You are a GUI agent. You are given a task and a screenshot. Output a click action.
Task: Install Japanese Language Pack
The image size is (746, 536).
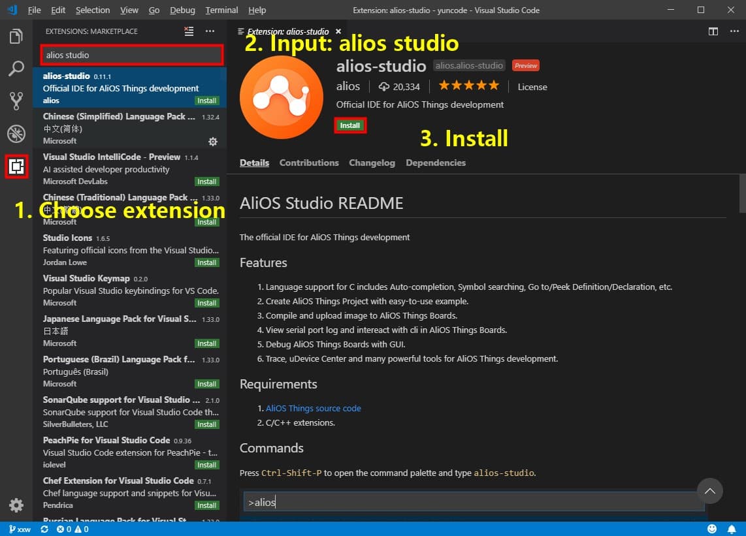[207, 343]
